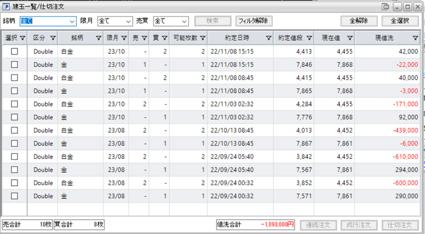Click the フィルタ解除 button
Viewport: 425px width, 234px height.
254,21
